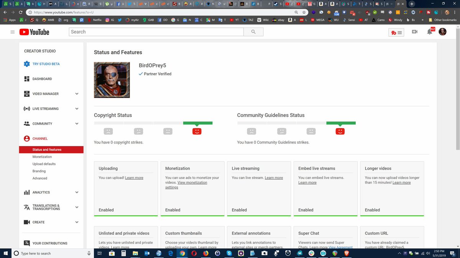Open Microsoft Store from the taskbar

[x=112, y=253]
